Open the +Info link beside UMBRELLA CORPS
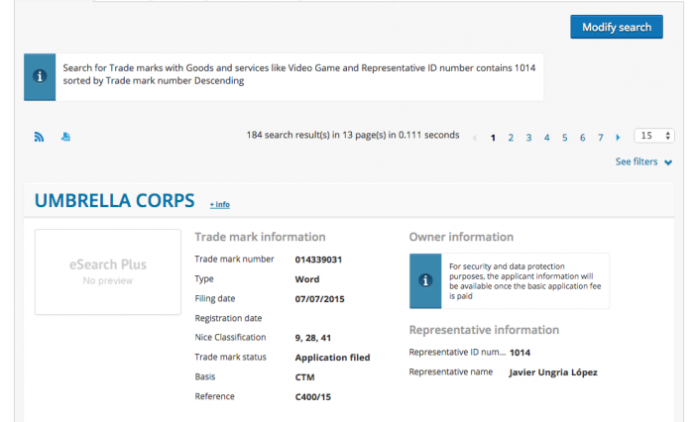Image resolution: width=694 pixels, height=422 pixels. pyautogui.click(x=219, y=204)
